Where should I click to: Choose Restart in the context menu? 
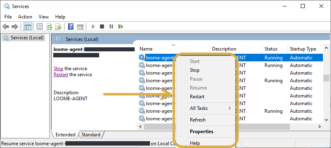point(197,97)
